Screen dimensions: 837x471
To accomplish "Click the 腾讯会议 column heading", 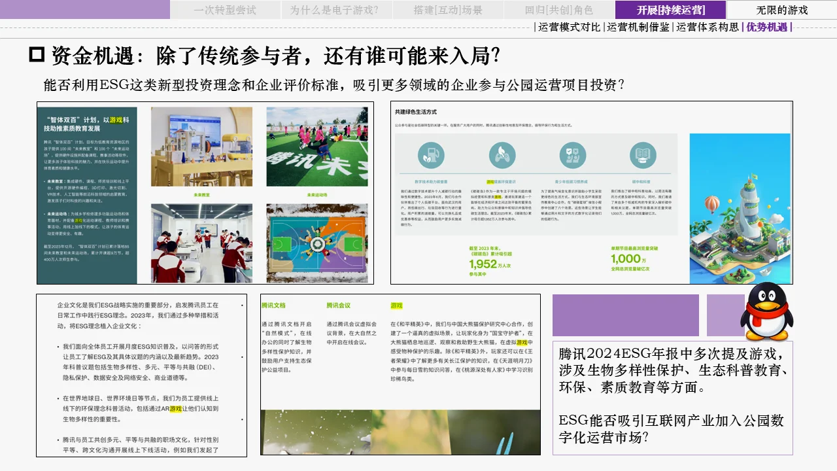I will (x=339, y=305).
